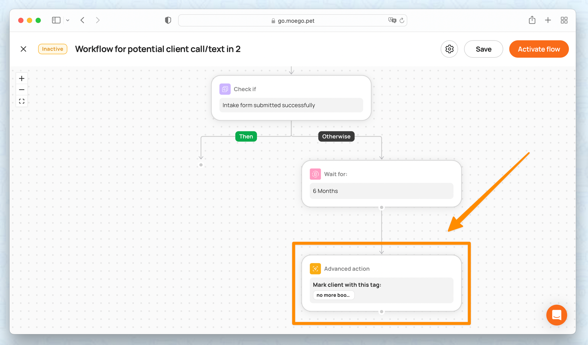Click the pink Wait for icon

tap(315, 174)
